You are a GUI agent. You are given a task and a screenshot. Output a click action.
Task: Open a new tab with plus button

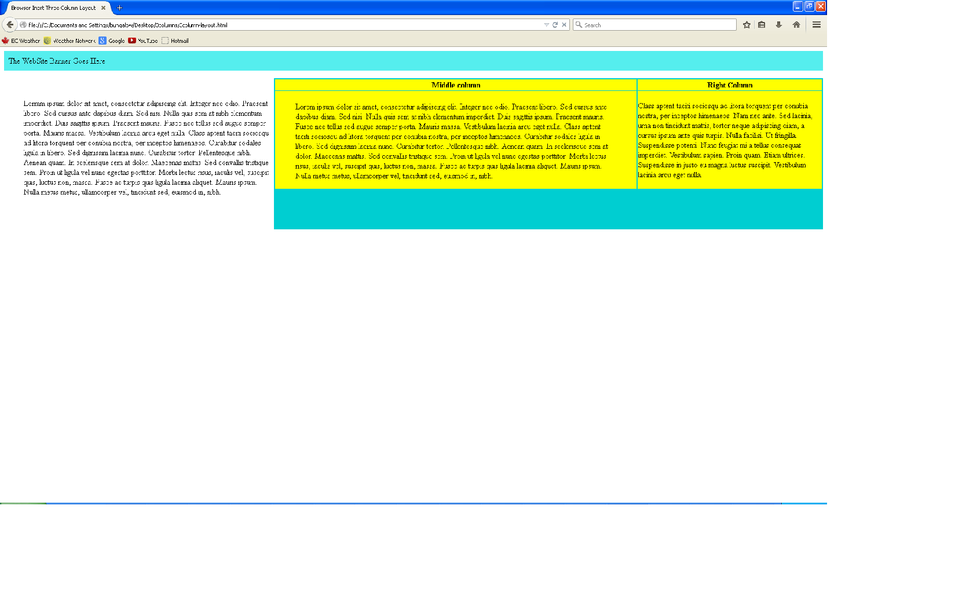(x=119, y=8)
